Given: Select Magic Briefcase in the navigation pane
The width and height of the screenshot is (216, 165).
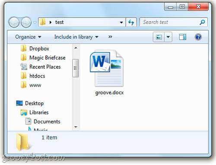Looking at the screenshot, I should [x=48, y=58].
